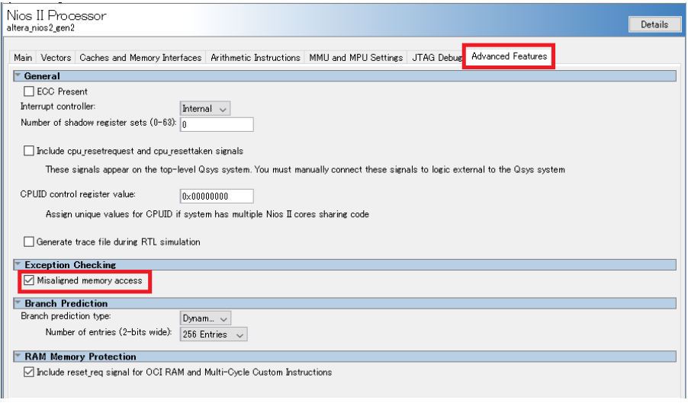Open Number of entries dropdown

(x=214, y=334)
